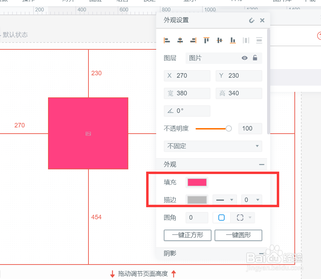Click the Y position field 230
Viewport: 321px width, 279px height.
point(239,76)
